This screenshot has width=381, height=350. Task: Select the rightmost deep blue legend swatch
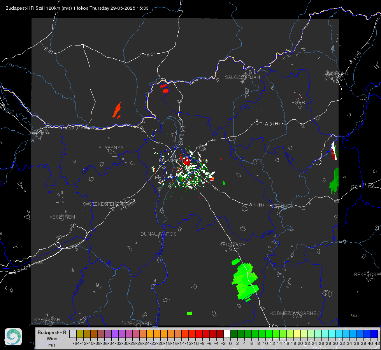coord(374,334)
